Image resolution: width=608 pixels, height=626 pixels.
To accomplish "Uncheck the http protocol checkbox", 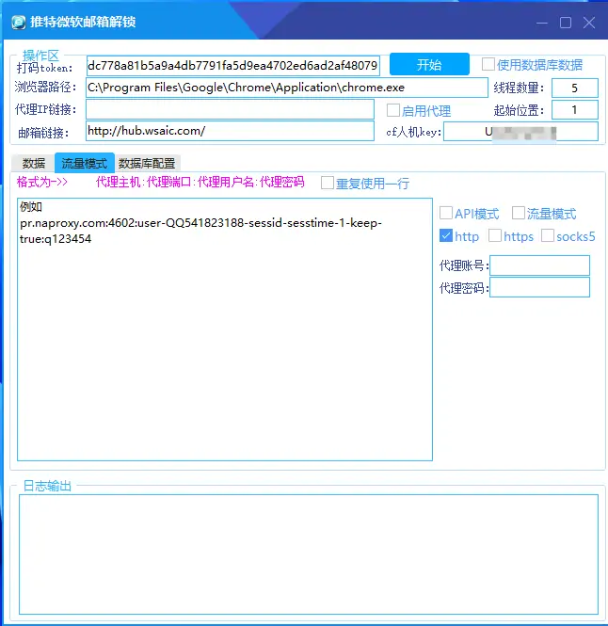I will tap(446, 236).
